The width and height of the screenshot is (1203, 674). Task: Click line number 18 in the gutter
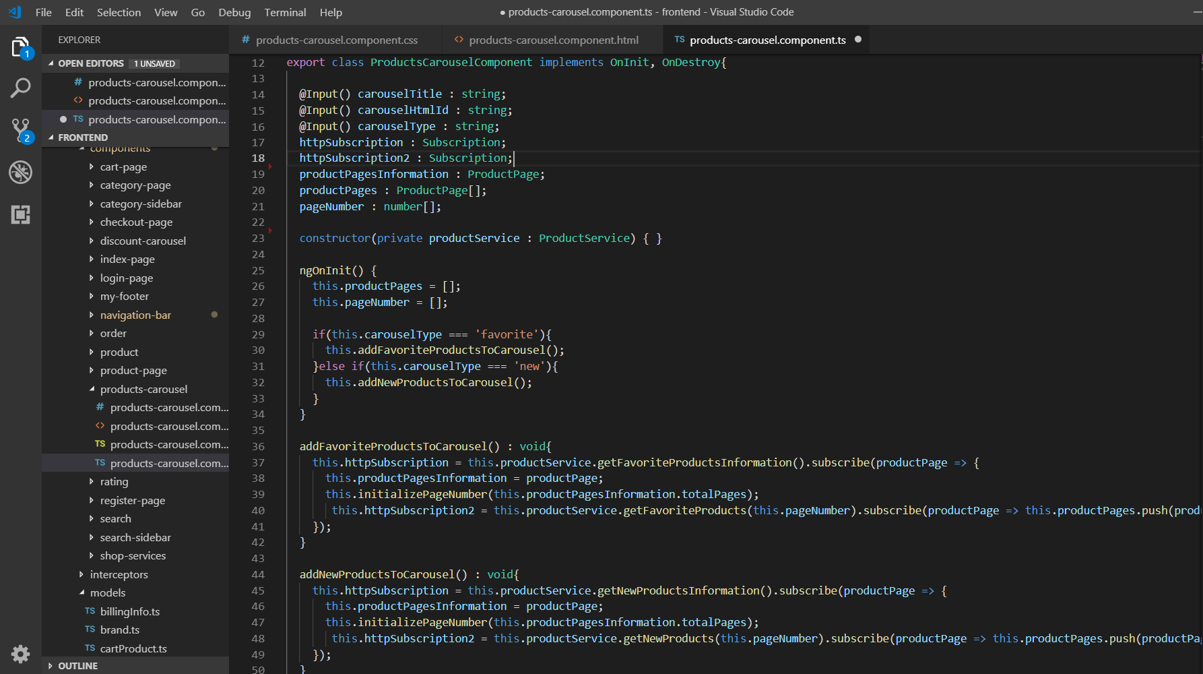(258, 158)
